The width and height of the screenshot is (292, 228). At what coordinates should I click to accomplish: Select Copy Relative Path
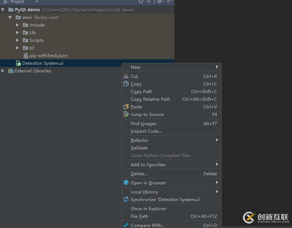171,99
